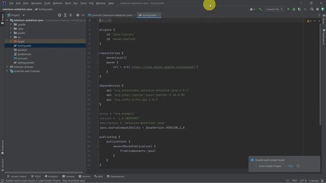Open the notification help question icon

(298, 166)
